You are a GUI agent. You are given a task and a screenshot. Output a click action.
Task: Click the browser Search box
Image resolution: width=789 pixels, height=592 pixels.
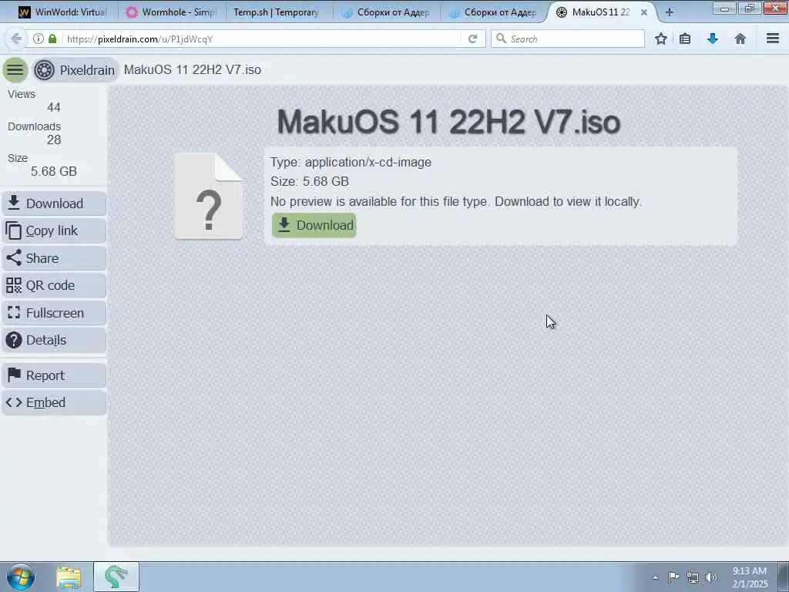tap(568, 39)
